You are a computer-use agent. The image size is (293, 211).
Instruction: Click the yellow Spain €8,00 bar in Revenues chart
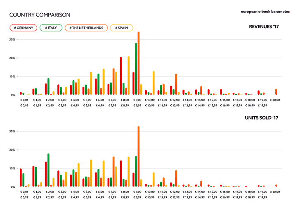(x=129, y=76)
